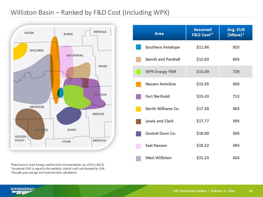This screenshot has width=263, height=197.
Task: Click the WILLIAMS county label on map
Action: click(36, 51)
